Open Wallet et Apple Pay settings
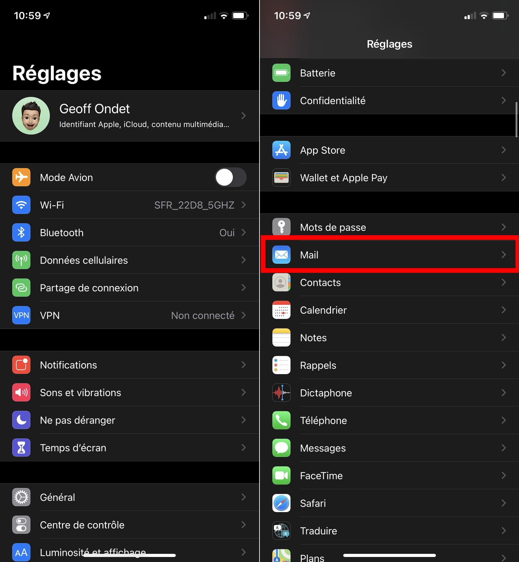Screen dimensions: 519x562 pyautogui.click(x=389, y=178)
